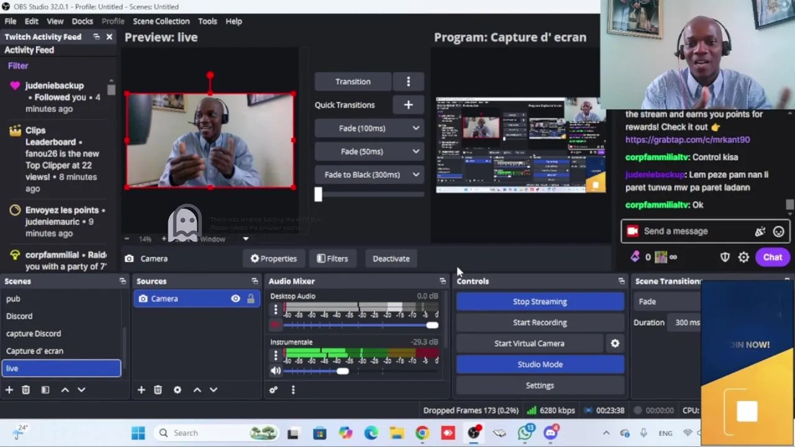Open source properties gear in Sources panel
This screenshot has width=795, height=447.
coord(178,390)
